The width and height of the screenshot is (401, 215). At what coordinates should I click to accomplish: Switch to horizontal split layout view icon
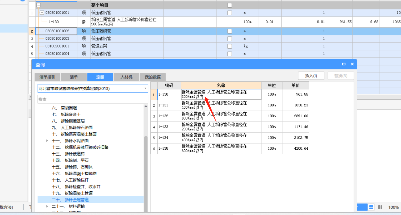pyautogui.click(x=371, y=207)
